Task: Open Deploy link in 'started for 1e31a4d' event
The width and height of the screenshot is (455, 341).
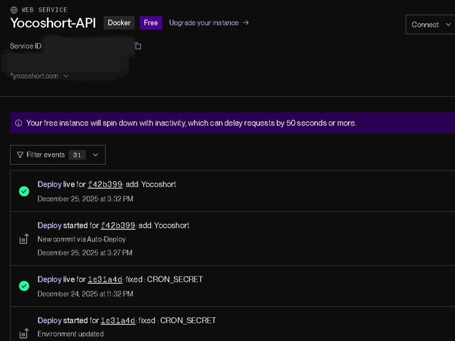Action: click(x=50, y=321)
